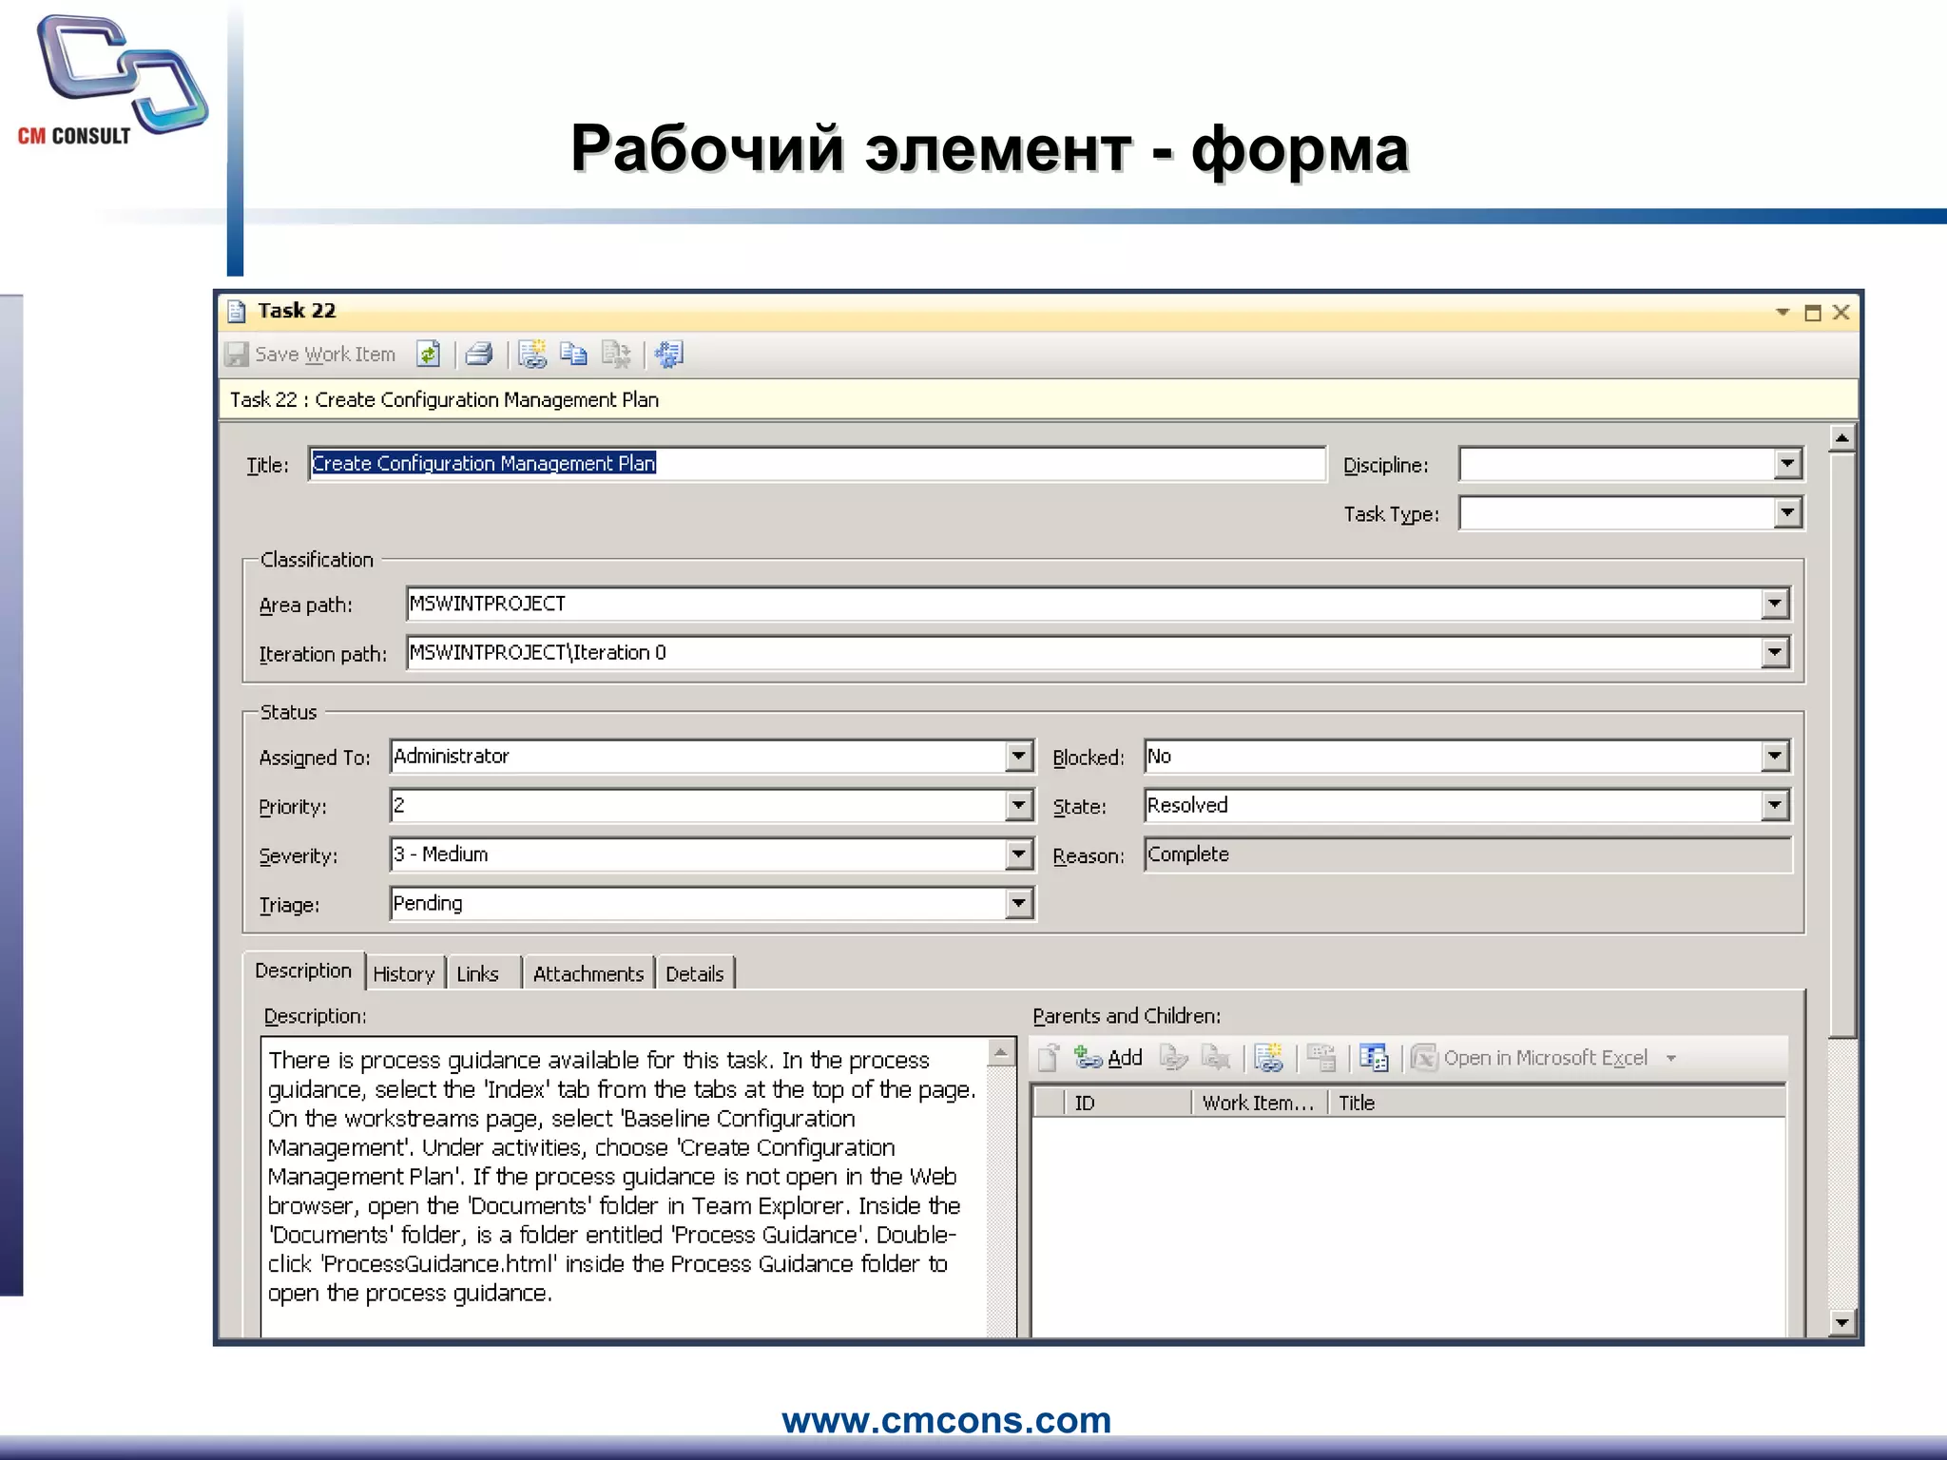Sort by the ID column header
Viewport: 1947px width, 1460px height.
[x=1128, y=1103]
